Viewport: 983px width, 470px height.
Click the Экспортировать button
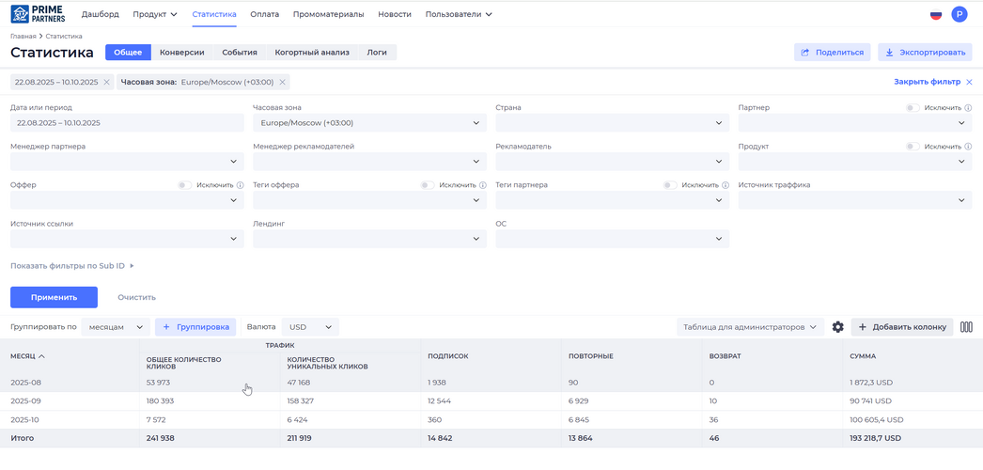coord(925,53)
